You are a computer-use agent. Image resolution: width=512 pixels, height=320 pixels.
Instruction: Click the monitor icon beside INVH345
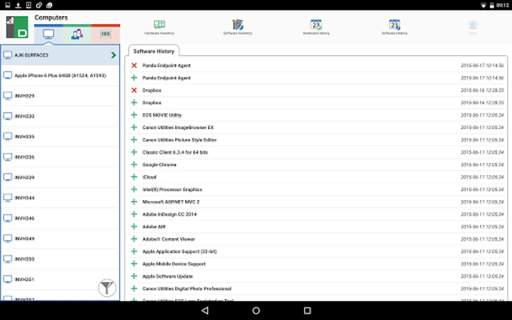coord(7,218)
